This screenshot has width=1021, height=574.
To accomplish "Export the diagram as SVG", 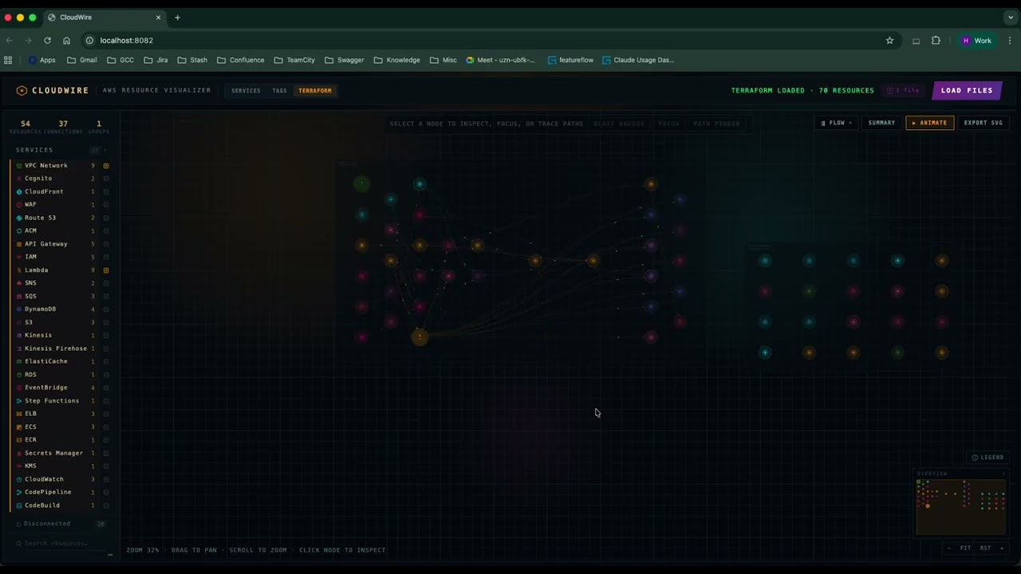I will click(x=984, y=123).
